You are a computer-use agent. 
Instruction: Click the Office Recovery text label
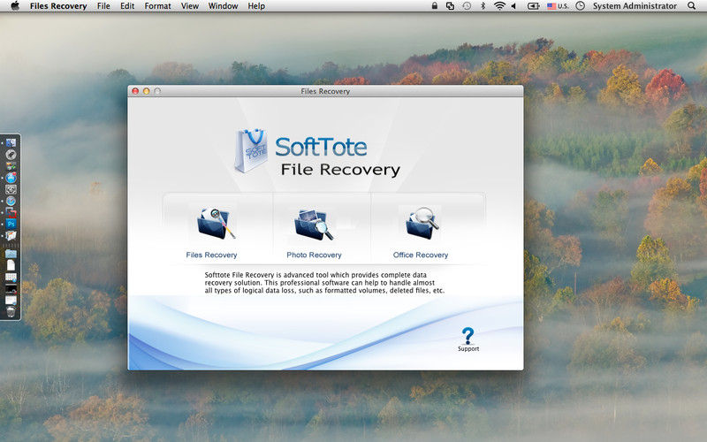[x=421, y=255]
